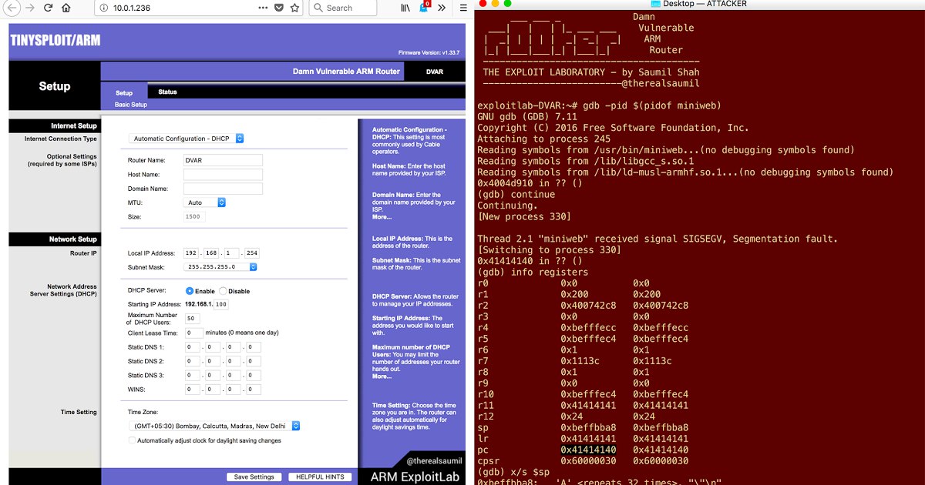This screenshot has width=925, height=485.
Task: Select DHCP Server Enable radio
Action: [190, 291]
